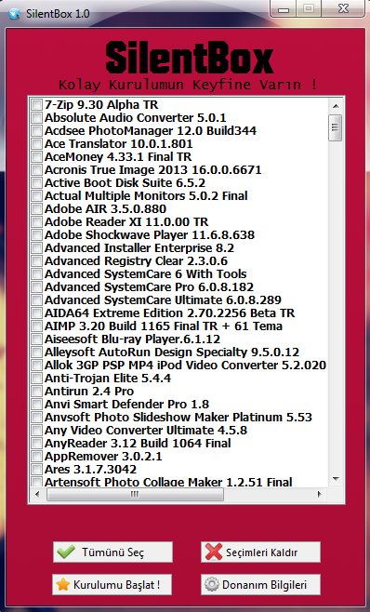
Task: Enable AIMP 3.20 Build 1165 checkbox
Action: pyautogui.click(x=36, y=326)
